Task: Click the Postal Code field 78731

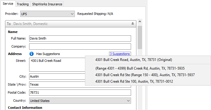Action: (x=80, y=93)
